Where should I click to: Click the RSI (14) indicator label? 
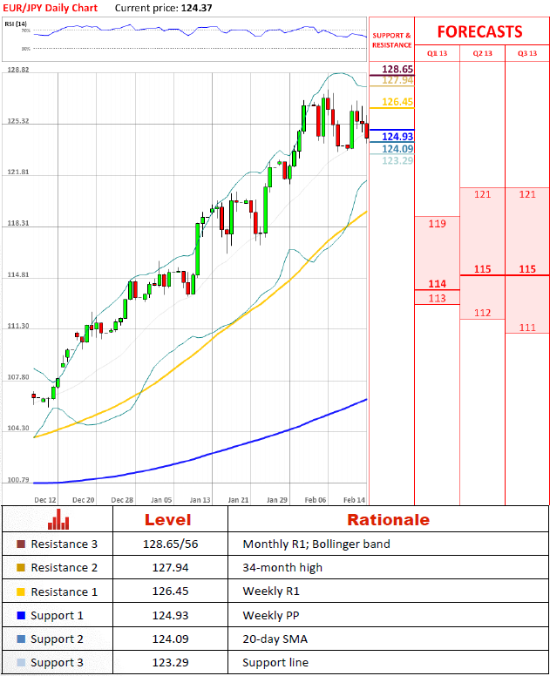click(x=16, y=24)
